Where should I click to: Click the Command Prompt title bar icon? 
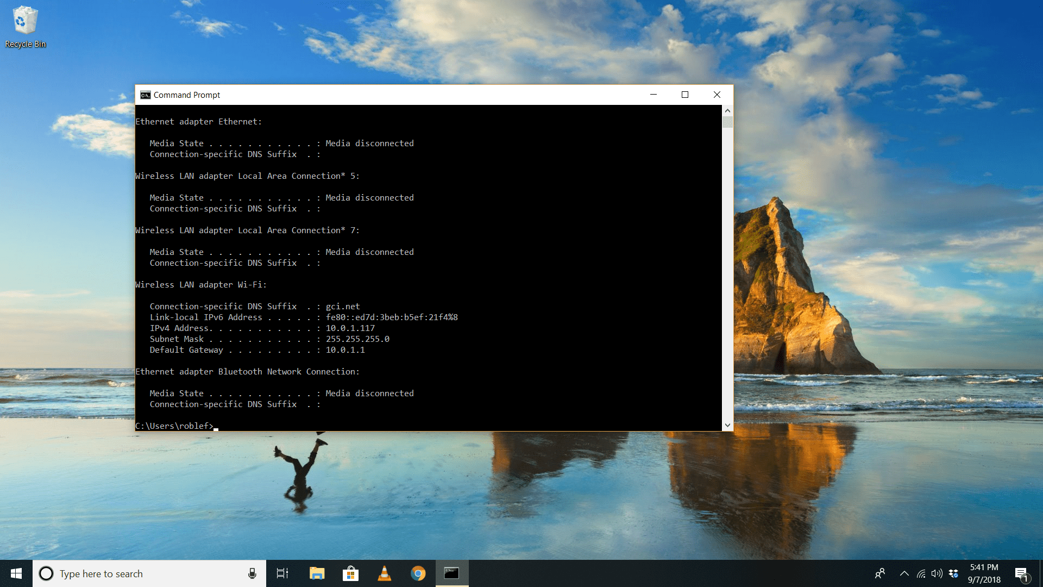(x=146, y=94)
